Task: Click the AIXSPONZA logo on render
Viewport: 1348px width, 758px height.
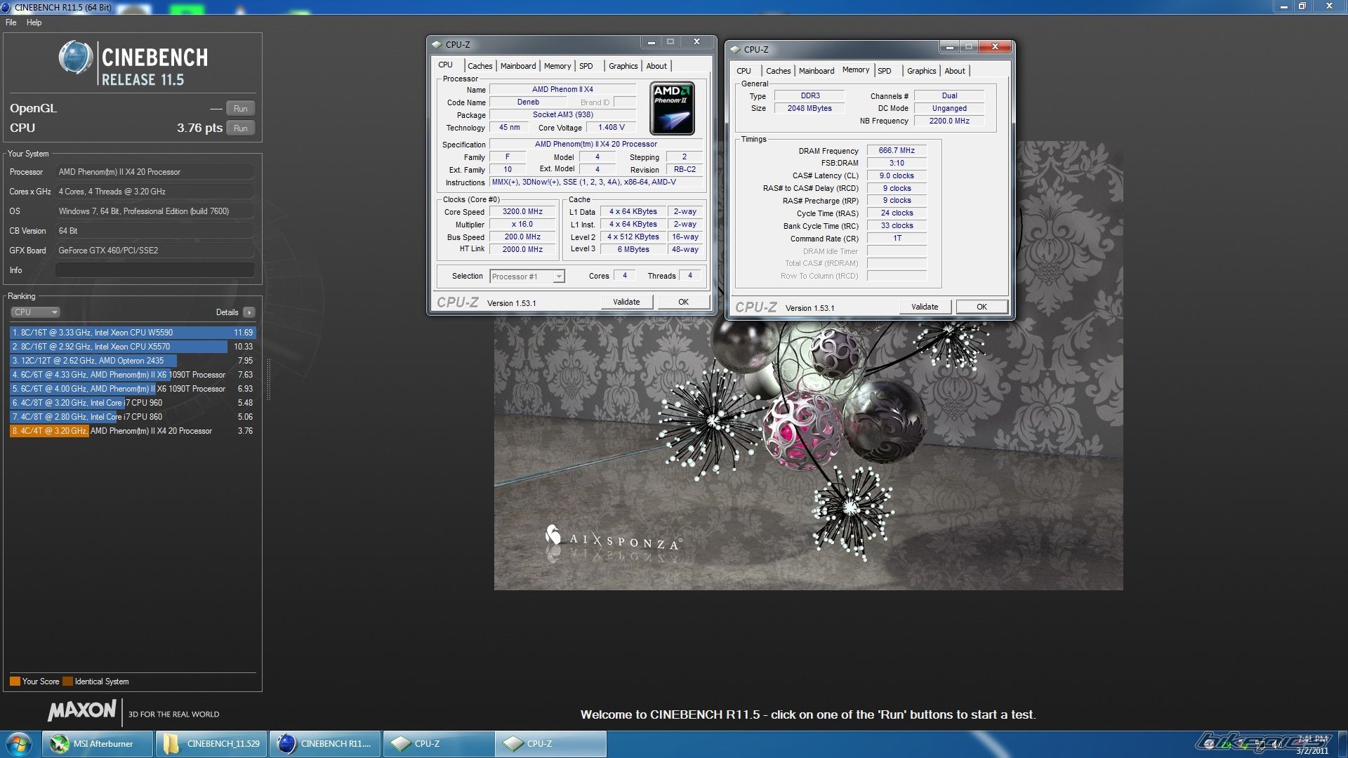Action: [x=612, y=540]
